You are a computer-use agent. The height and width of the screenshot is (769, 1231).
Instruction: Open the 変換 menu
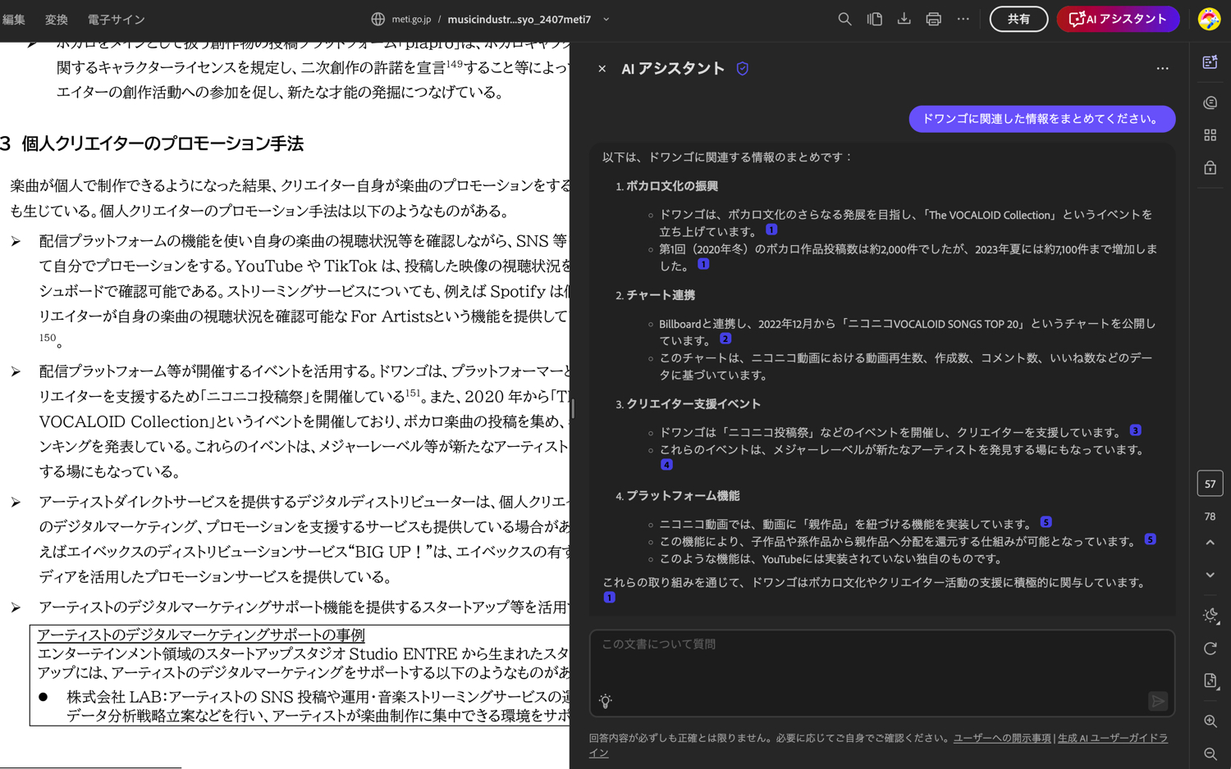[x=57, y=19]
